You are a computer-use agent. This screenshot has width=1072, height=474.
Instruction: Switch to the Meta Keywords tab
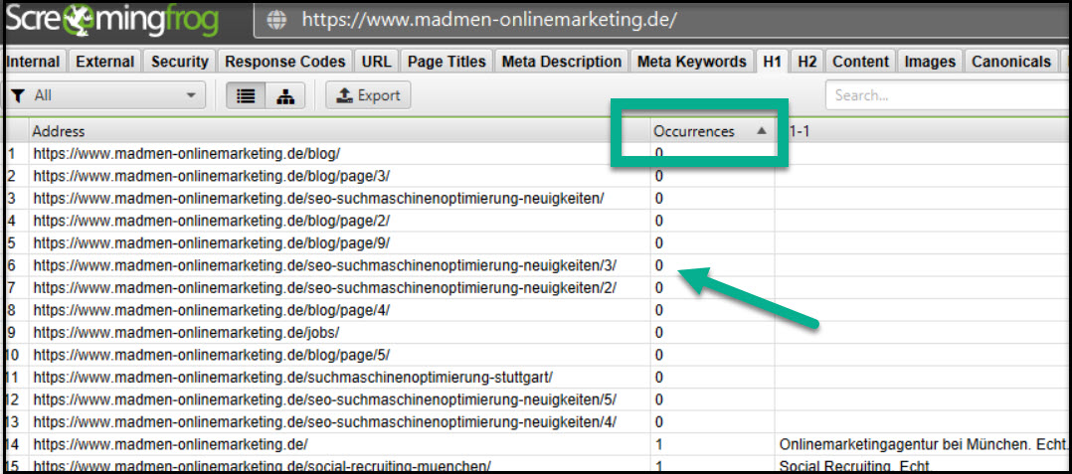tap(692, 62)
